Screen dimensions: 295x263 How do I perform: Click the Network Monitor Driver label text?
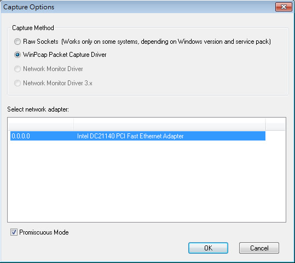53,69
